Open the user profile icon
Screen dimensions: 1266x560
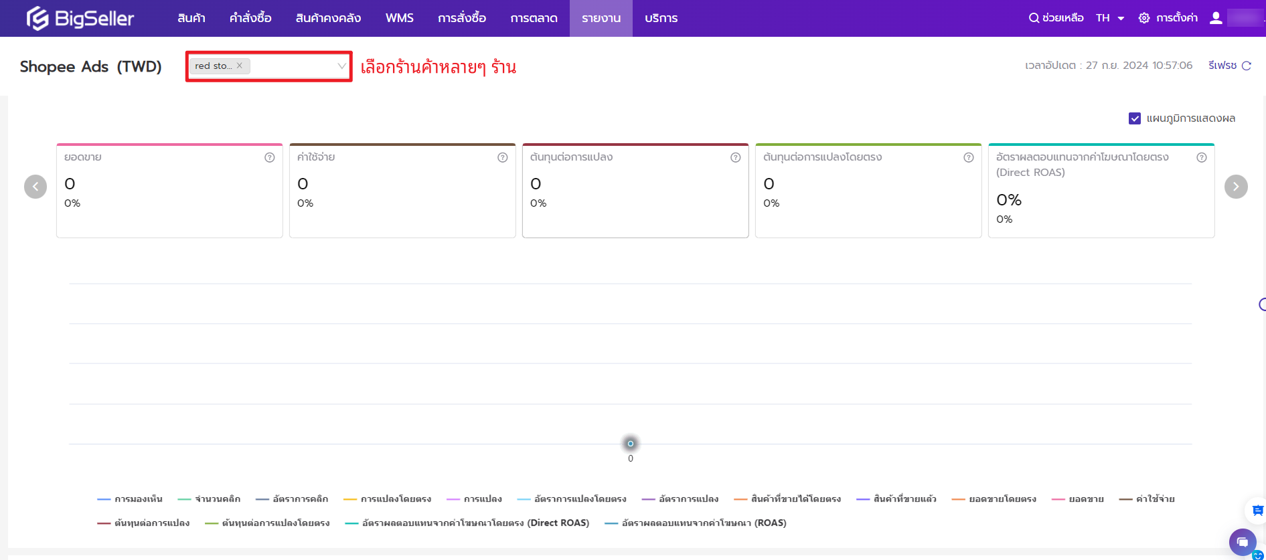pyautogui.click(x=1216, y=18)
